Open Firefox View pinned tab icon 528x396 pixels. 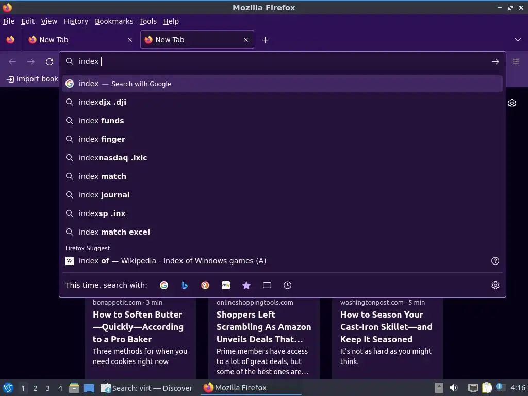10,40
